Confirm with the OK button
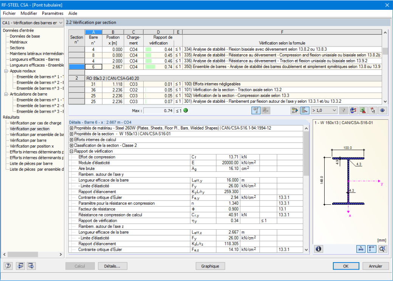Image resolution: width=393 pixels, height=281 pixels. point(346,266)
